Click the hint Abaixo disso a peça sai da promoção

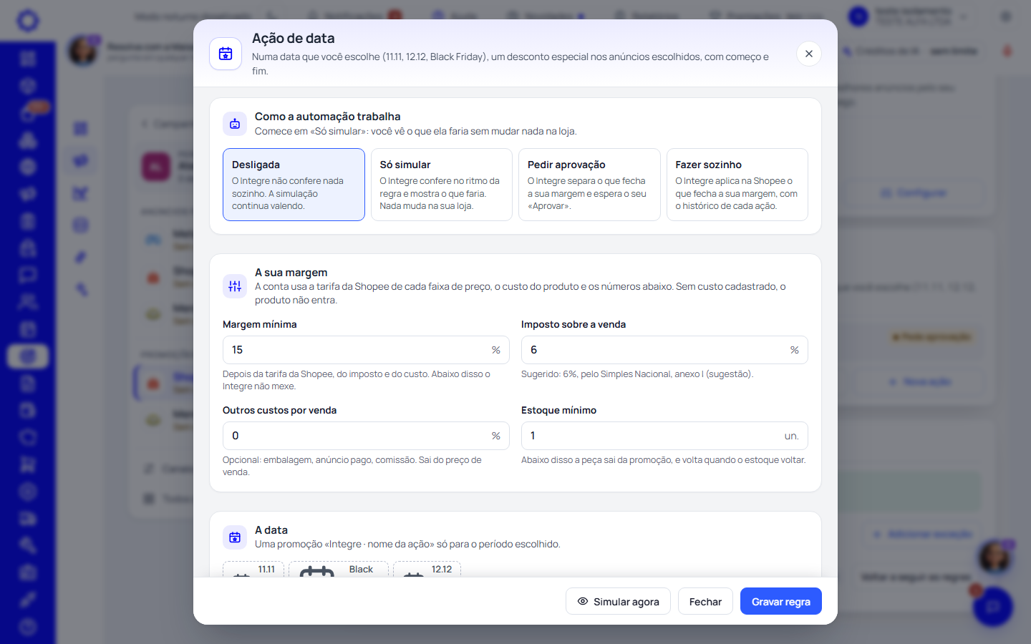(x=664, y=460)
